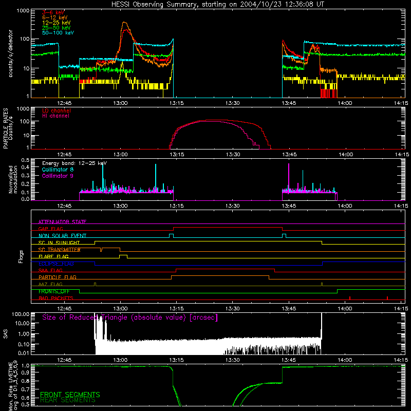Screen dimensions: 411x411
Task: Click the '13:15' tick in the flags panel
Action: point(176,309)
